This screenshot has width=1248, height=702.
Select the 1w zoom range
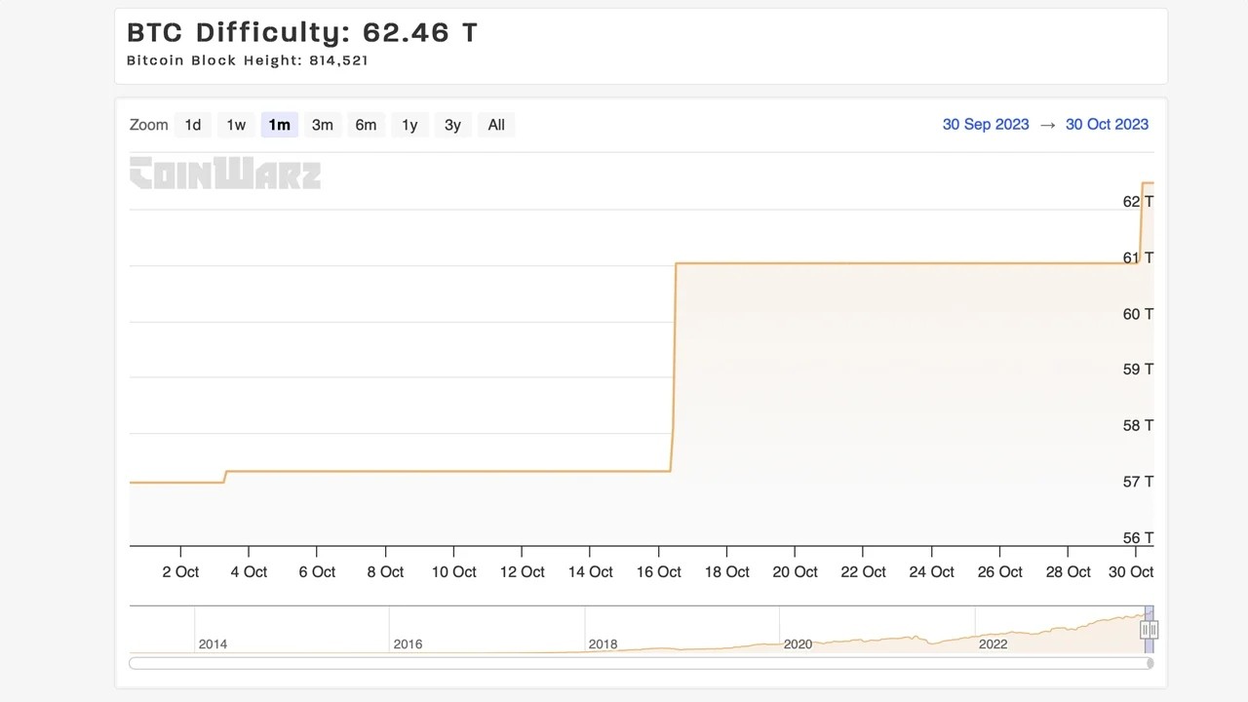pos(236,125)
